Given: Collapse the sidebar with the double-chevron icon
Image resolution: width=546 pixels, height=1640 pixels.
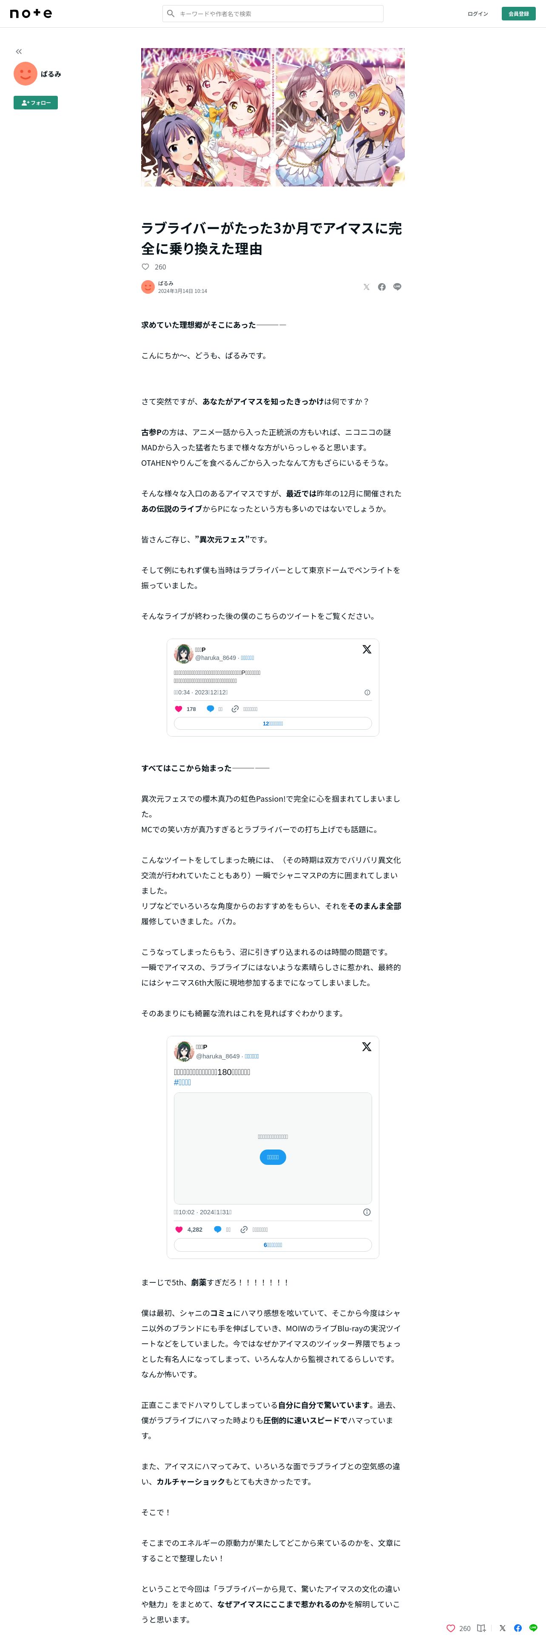Looking at the screenshot, I should point(19,52).
